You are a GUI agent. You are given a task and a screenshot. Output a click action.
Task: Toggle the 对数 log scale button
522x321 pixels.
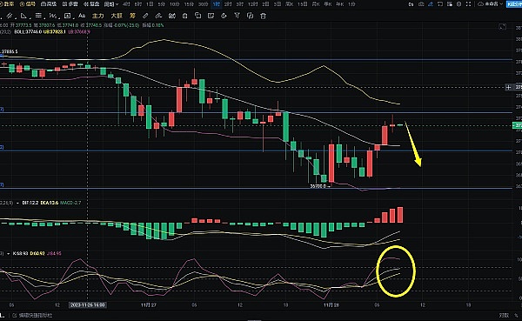[x=504, y=315]
